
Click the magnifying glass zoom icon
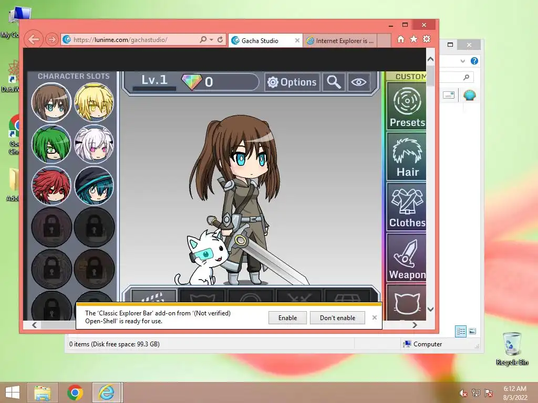click(x=334, y=82)
